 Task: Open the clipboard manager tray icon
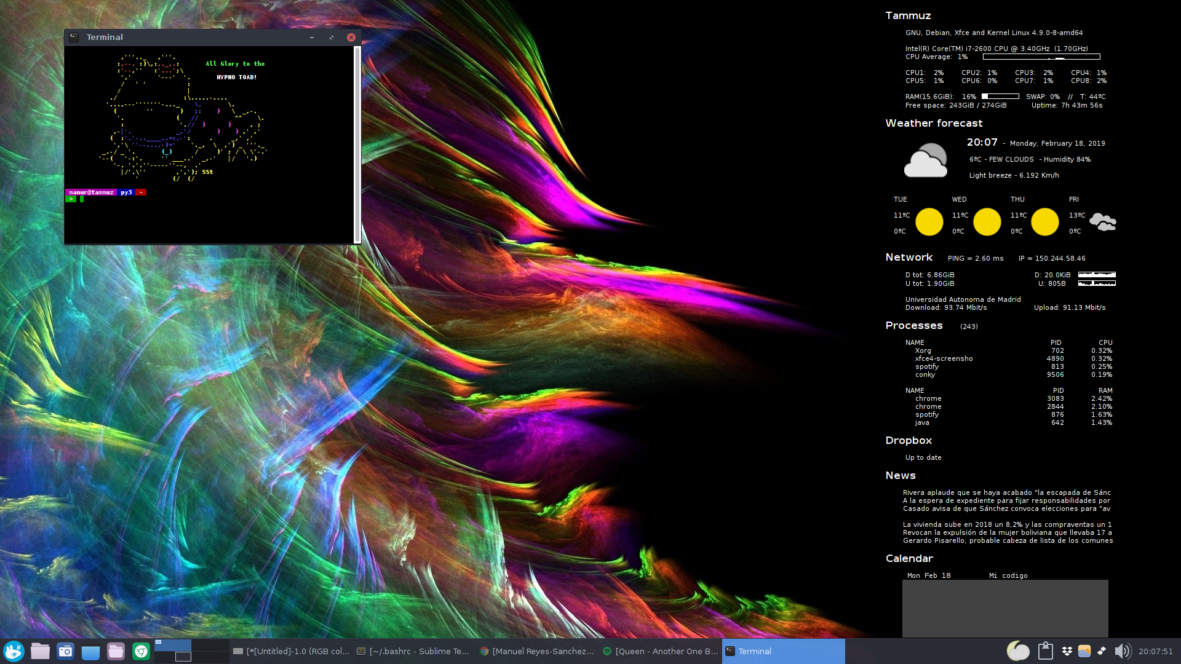(x=1045, y=651)
